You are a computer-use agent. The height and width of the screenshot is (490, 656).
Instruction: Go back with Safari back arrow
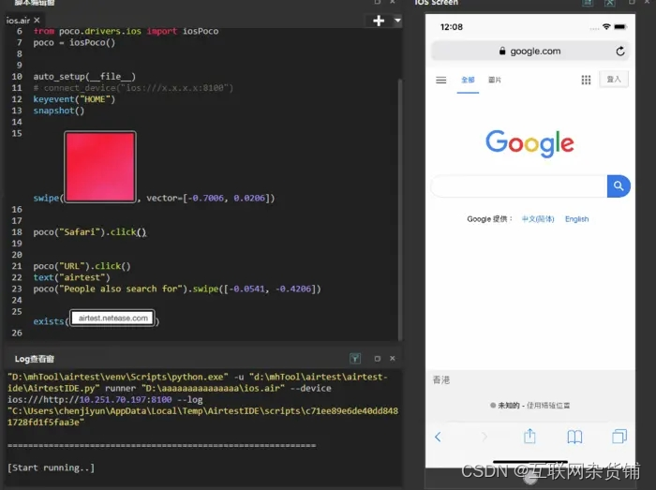click(438, 437)
